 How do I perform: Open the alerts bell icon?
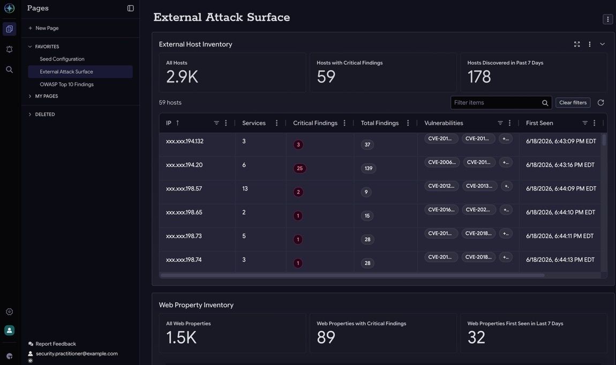coord(10,49)
